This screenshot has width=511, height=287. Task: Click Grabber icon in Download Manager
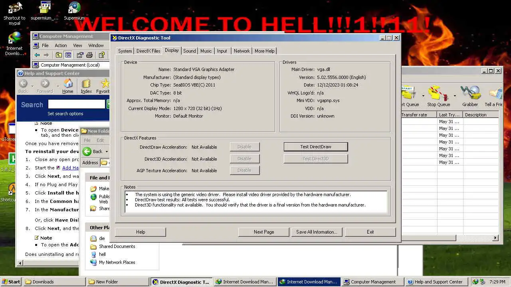pyautogui.click(x=470, y=96)
